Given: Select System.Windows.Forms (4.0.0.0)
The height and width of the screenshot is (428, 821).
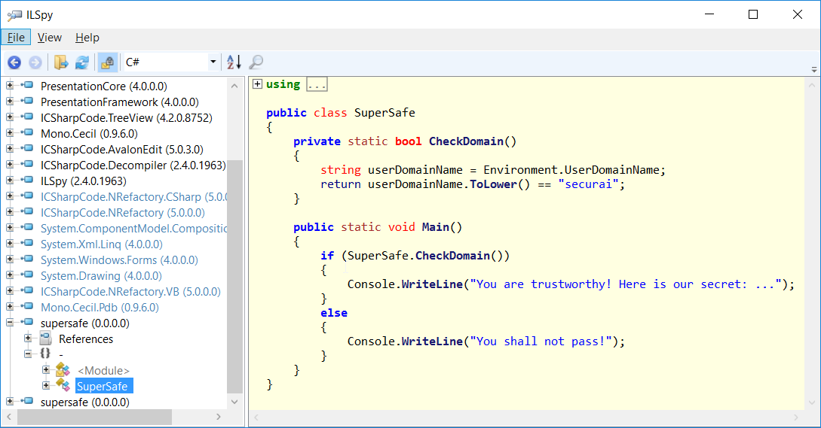Looking at the screenshot, I should tap(119, 260).
